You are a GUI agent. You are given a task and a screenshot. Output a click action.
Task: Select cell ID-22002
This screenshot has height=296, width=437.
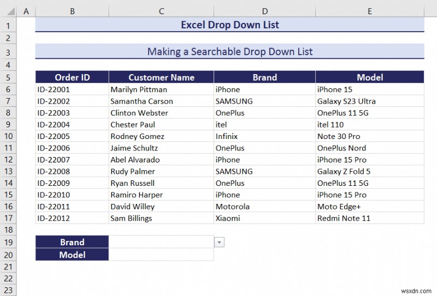[x=72, y=101]
